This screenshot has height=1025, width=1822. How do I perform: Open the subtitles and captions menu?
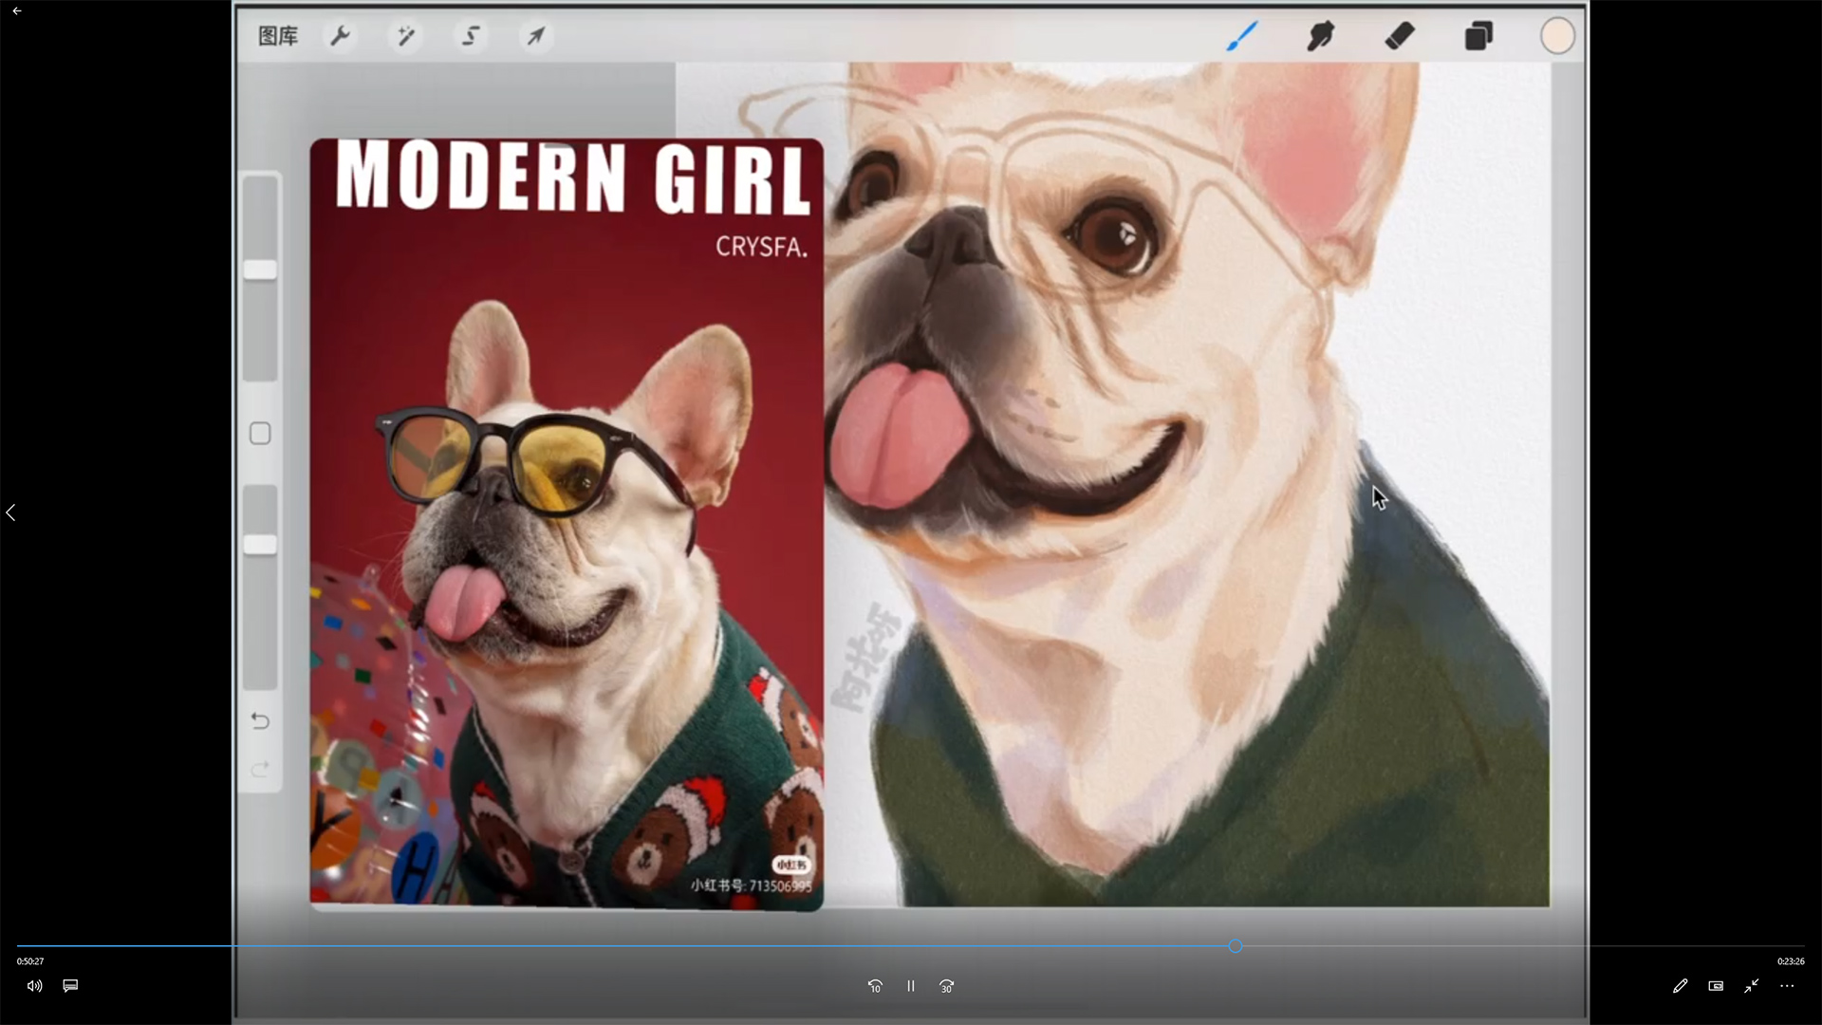(x=70, y=986)
